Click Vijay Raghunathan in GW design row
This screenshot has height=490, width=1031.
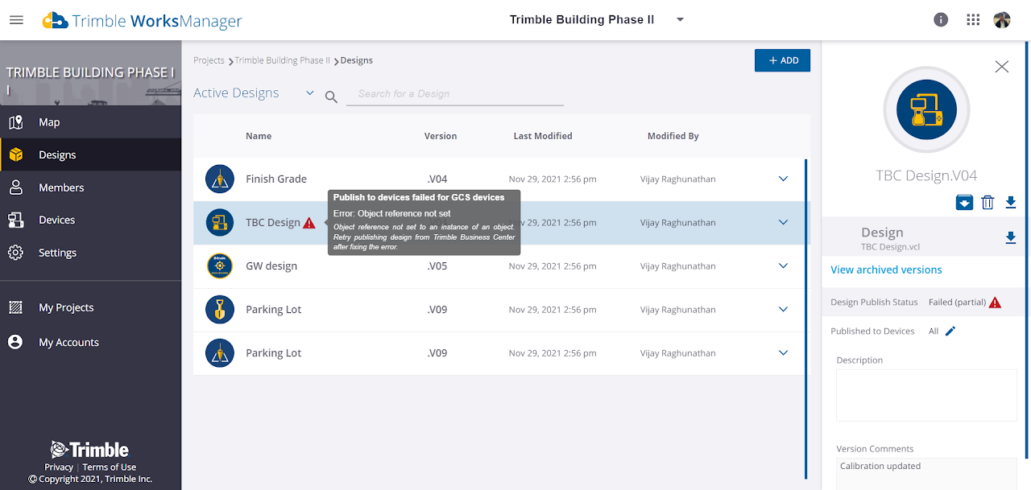pos(678,266)
